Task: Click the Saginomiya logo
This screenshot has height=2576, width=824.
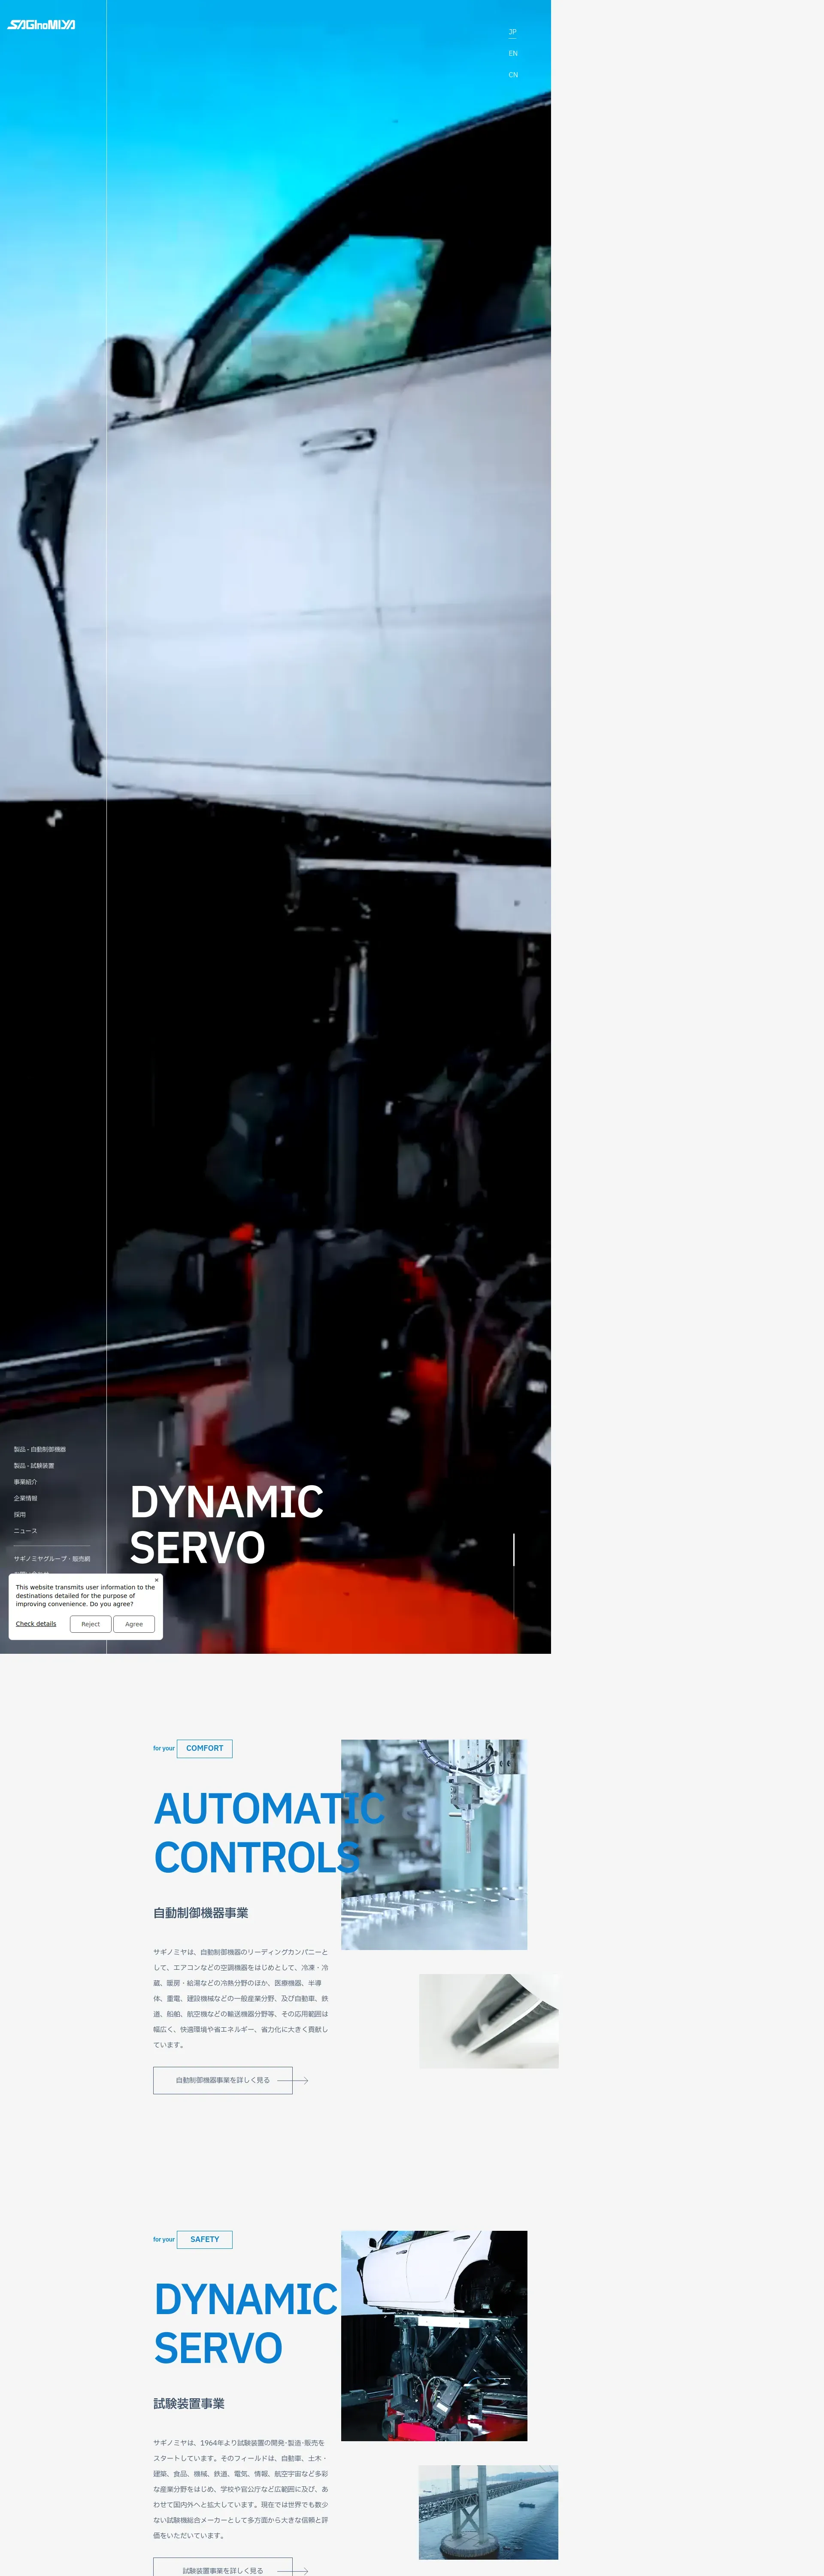Action: [41, 24]
